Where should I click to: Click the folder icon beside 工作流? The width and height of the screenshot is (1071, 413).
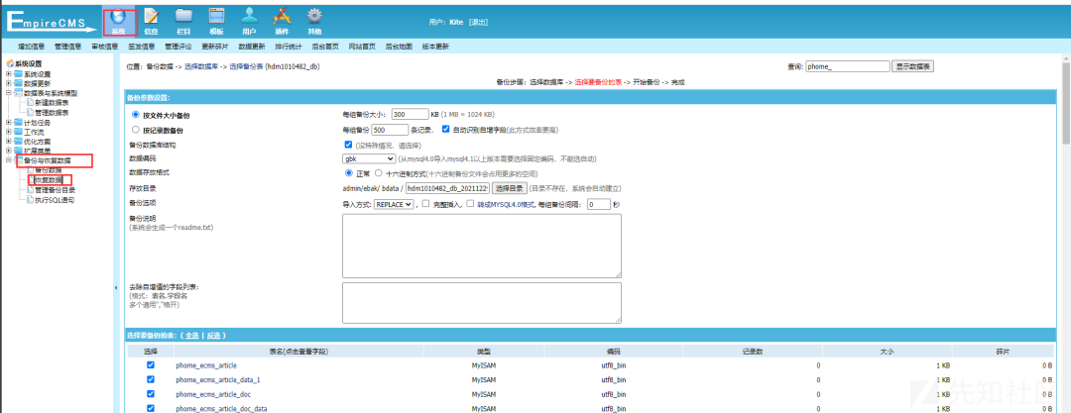point(19,132)
